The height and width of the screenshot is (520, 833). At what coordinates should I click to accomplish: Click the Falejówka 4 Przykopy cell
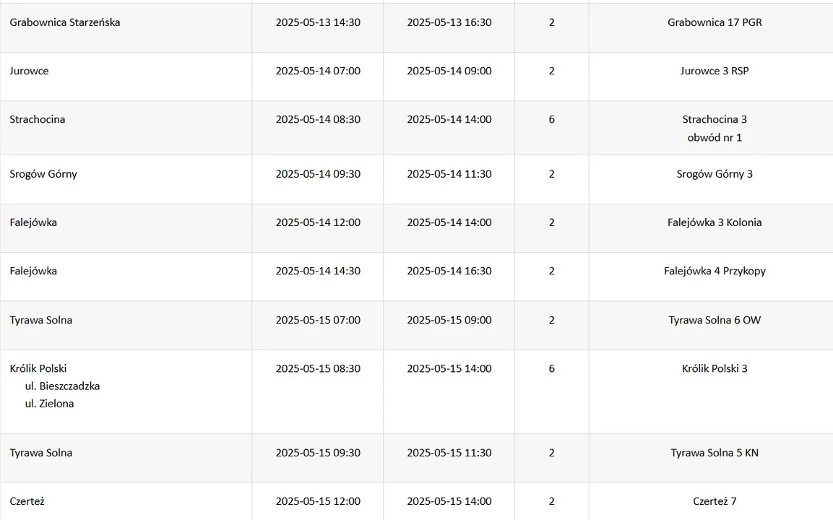pos(715,271)
